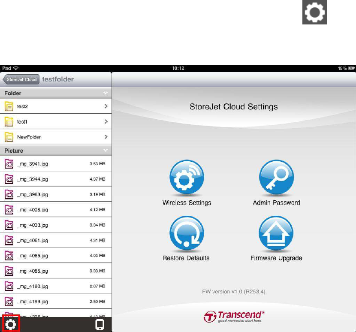Go back using the StoreJet Cloud button
This screenshot has height=332, width=356.
21,79
